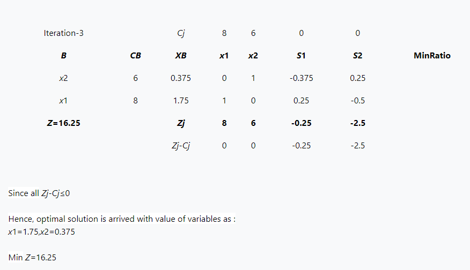This screenshot has width=470, height=270.
Task: Select the "Since all Zj-Cj≤0" line
Action: [39, 193]
